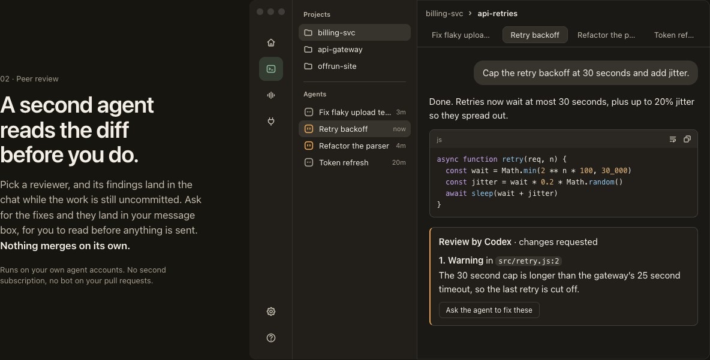710x360 pixels.
Task: Open the waveform voice icon in sidebar
Action: (271, 95)
